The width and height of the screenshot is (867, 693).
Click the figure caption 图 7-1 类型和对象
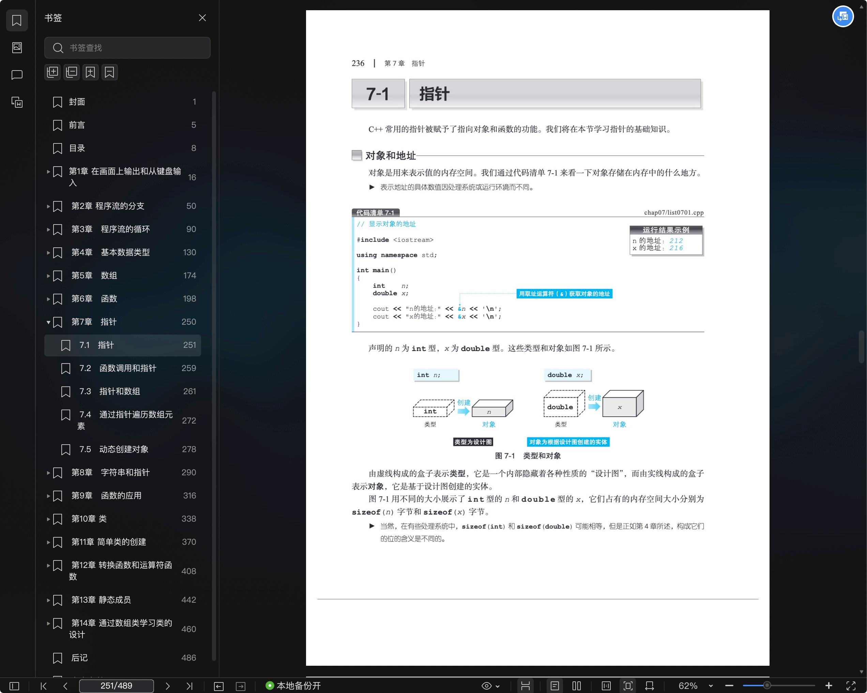click(528, 456)
